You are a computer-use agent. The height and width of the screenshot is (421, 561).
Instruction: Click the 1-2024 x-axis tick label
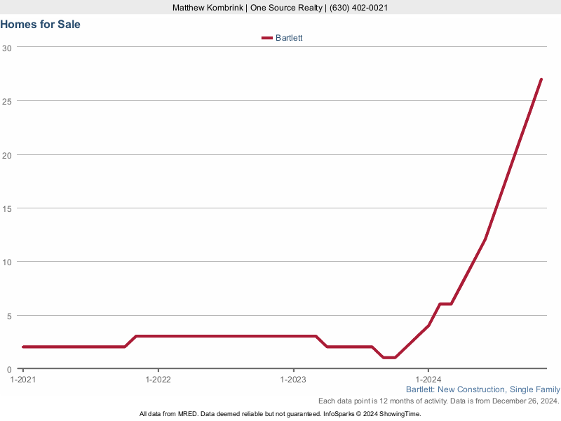[x=428, y=380]
